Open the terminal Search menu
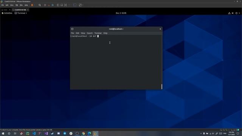Screen dimensions: 242x136 [x=90, y=33]
